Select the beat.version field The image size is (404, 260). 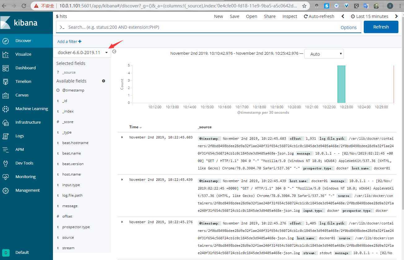[73, 164]
